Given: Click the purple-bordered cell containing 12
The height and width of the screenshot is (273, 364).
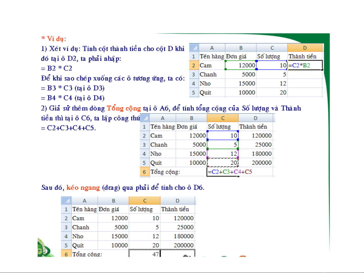Looking at the screenshot, I should point(223,154).
